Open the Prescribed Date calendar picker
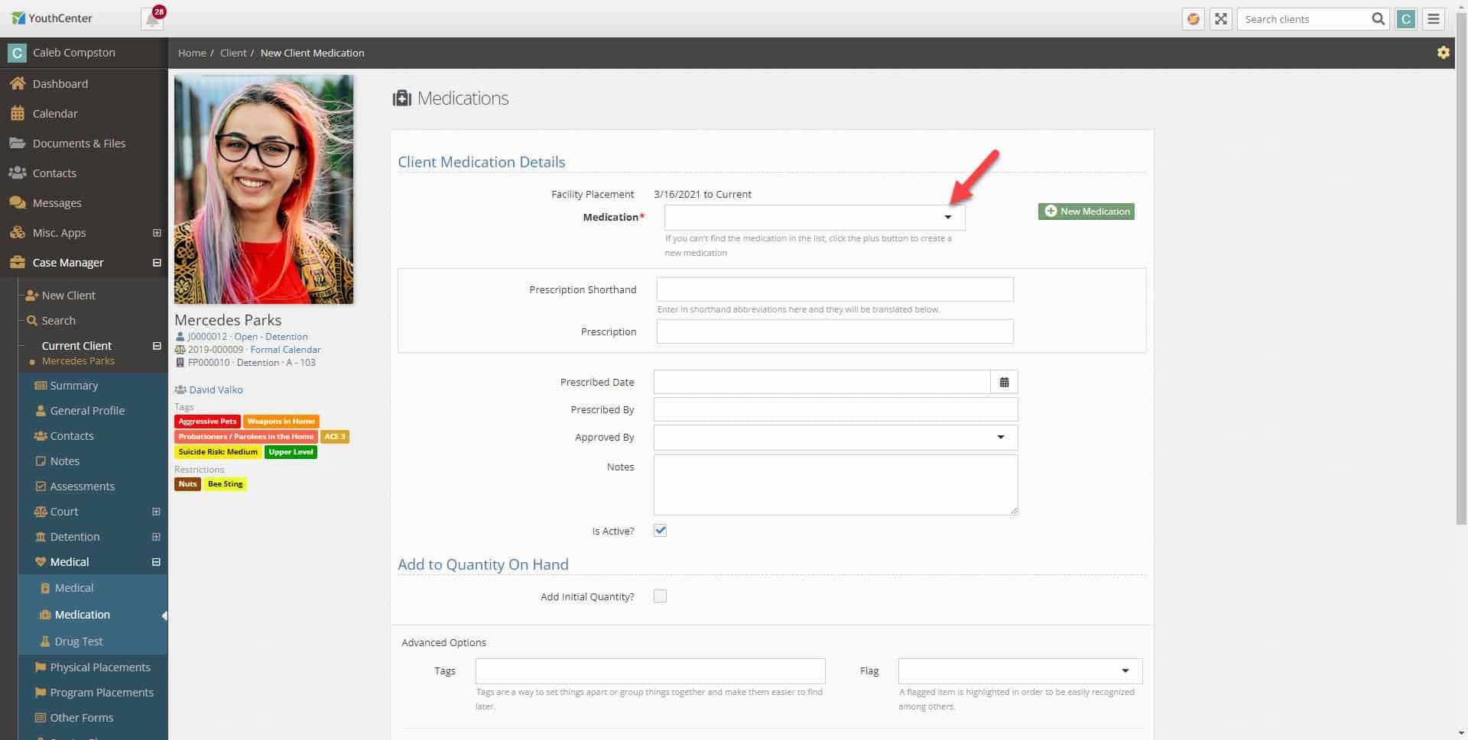 (1004, 382)
